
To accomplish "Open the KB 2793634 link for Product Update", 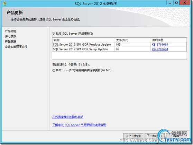I will 160,45.
